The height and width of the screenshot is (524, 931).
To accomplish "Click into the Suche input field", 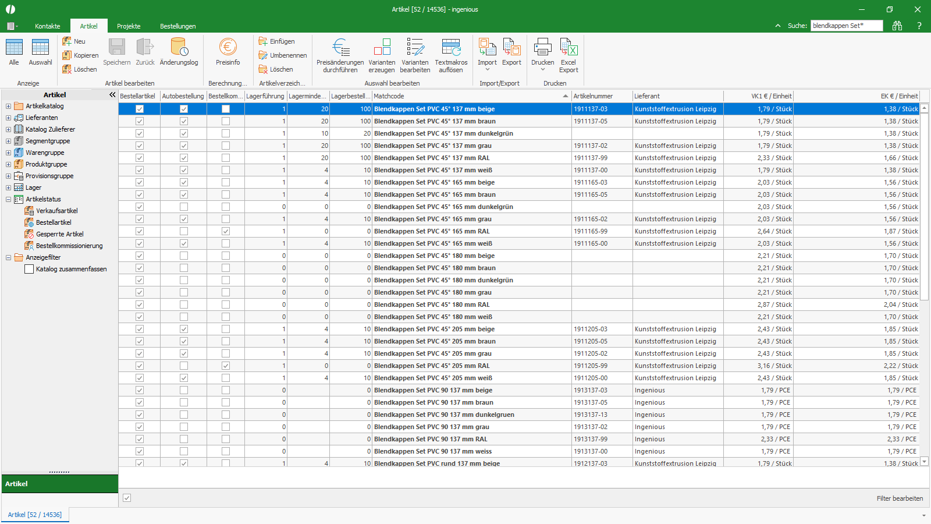I will click(846, 26).
